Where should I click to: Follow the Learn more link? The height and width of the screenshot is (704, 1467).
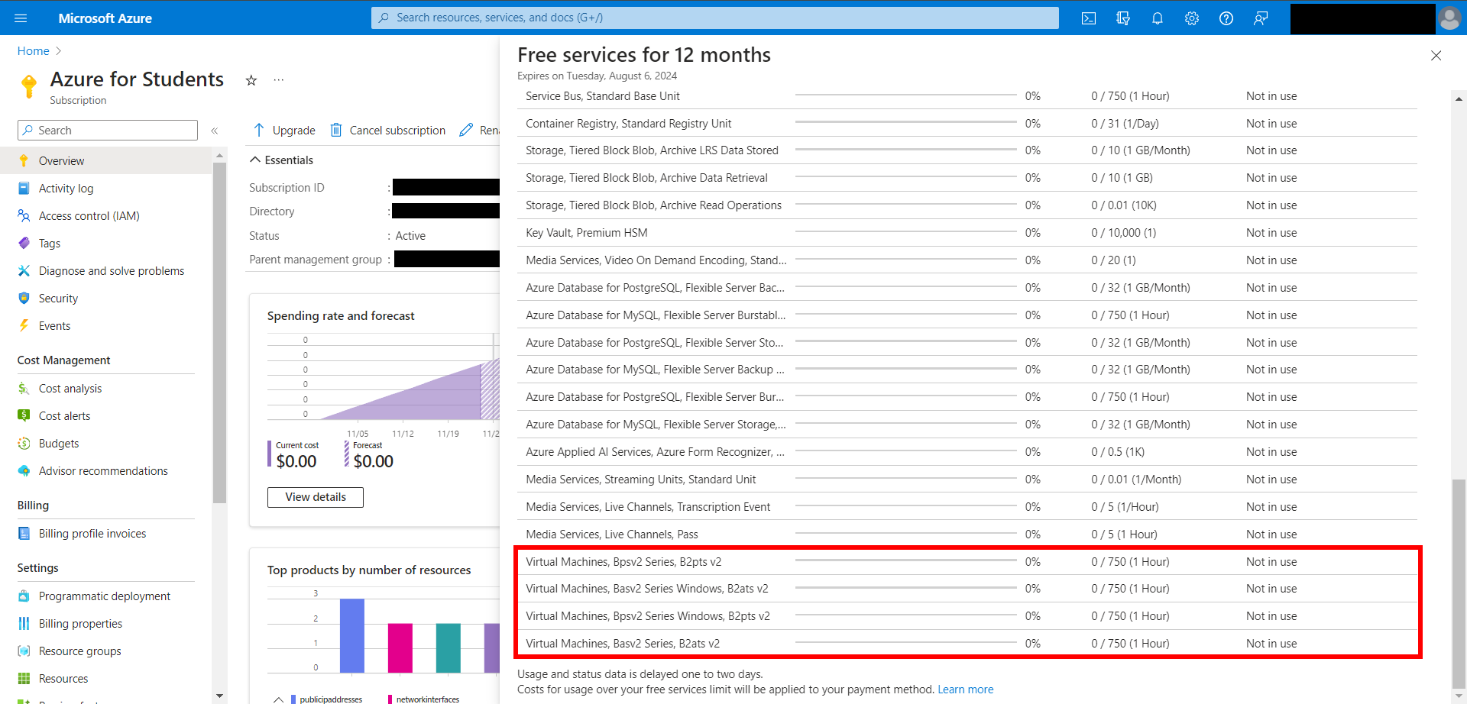click(965, 689)
